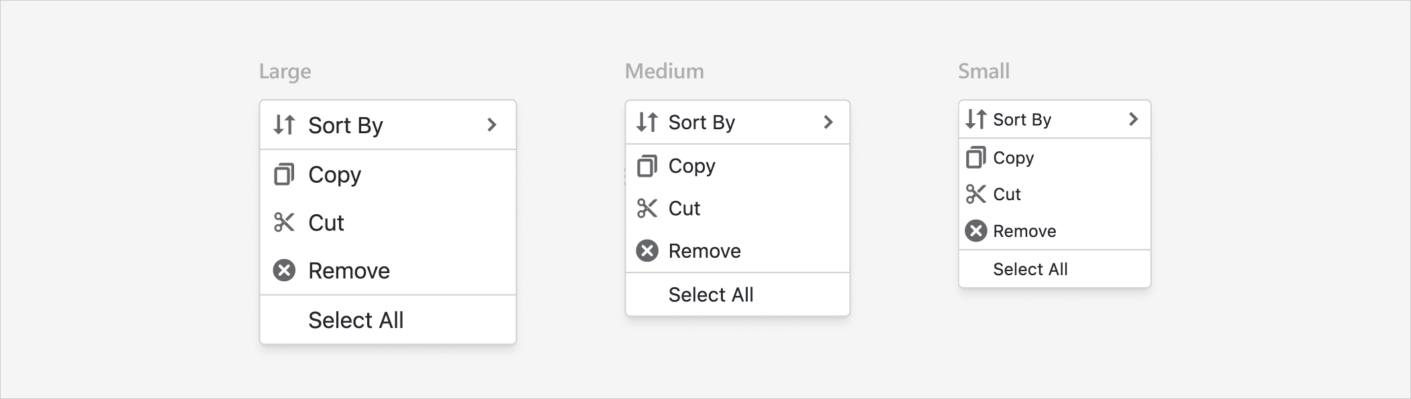Select the Copy icon in the Medium menu

click(x=647, y=166)
